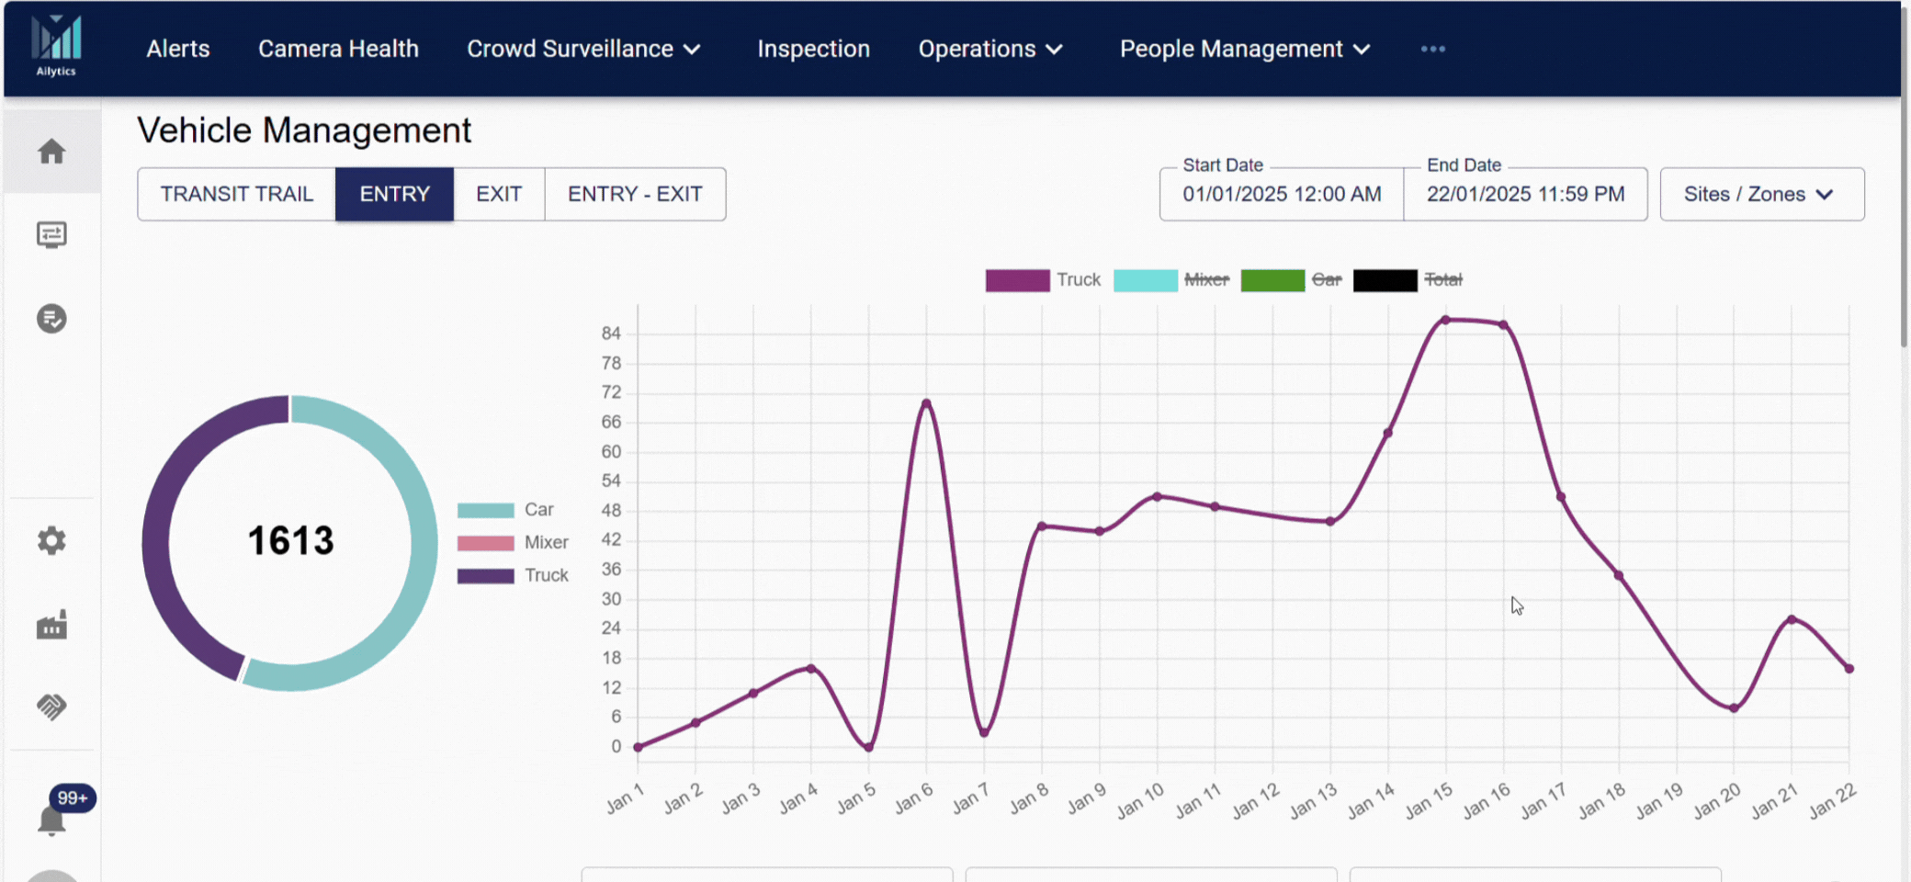Open settings gear in sidebar
1911x882 pixels.
51,541
